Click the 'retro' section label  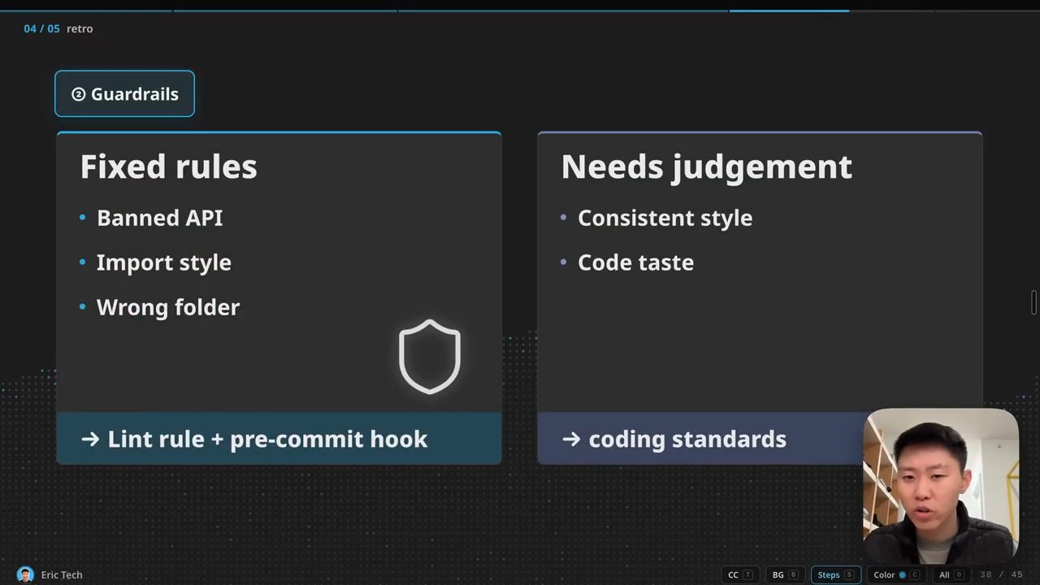pos(80,28)
